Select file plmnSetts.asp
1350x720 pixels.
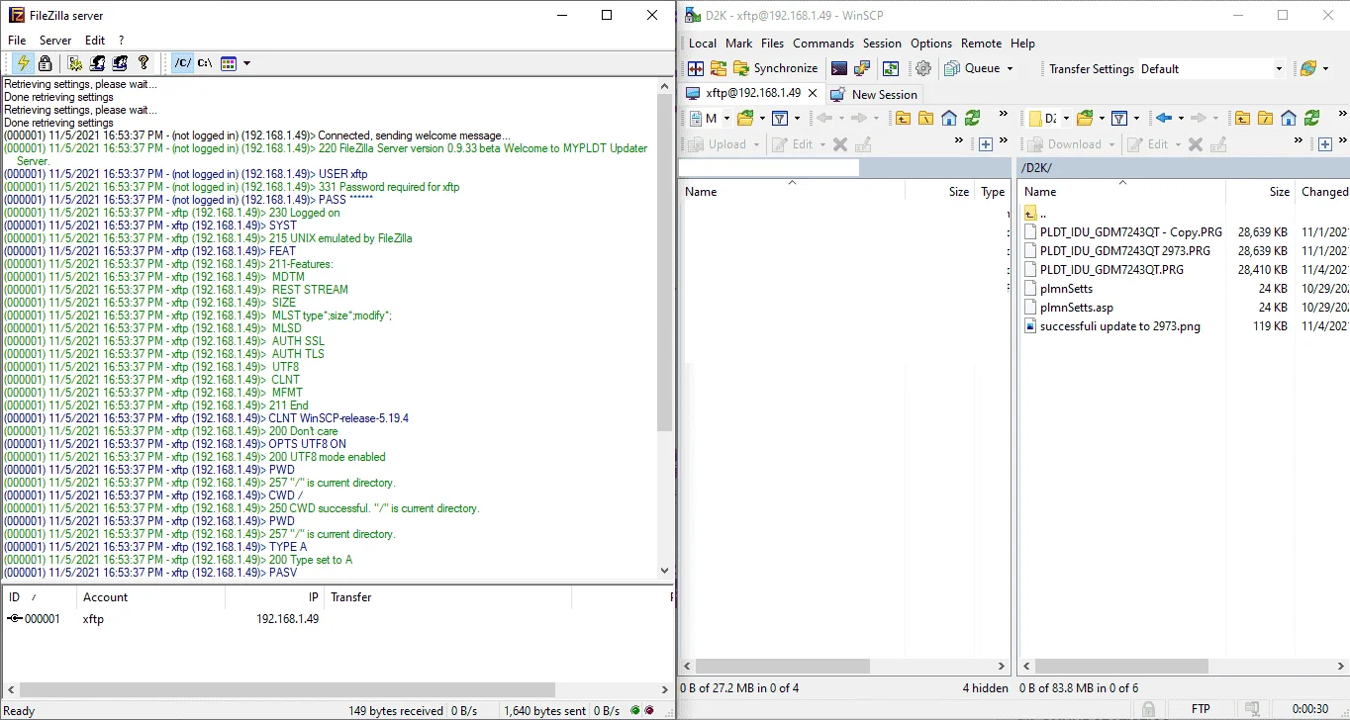(1077, 308)
